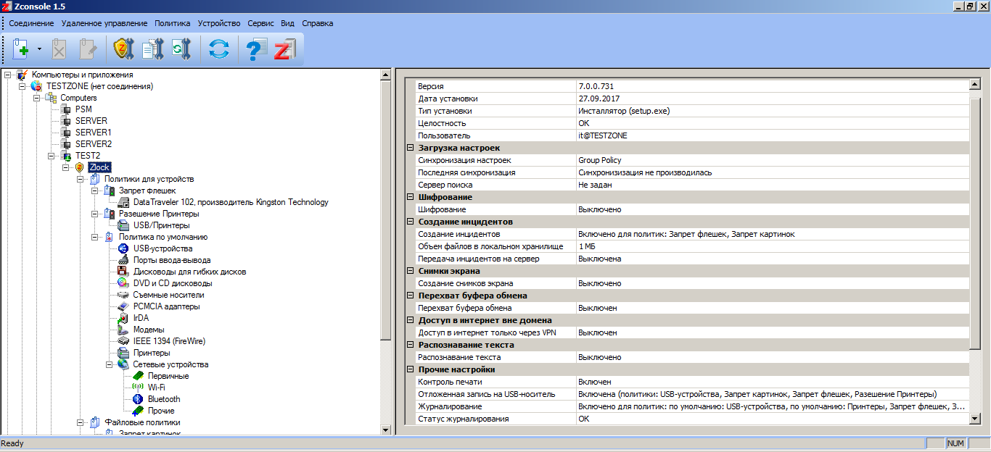Select the SERVER1 computer in tree
The height and width of the screenshot is (452, 991).
93,133
